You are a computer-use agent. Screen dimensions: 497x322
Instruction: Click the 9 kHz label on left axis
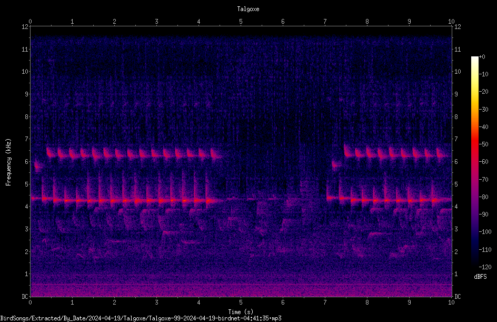click(27, 94)
